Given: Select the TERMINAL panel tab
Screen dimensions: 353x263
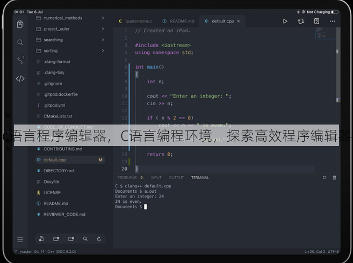Looking at the screenshot, I should click(x=200, y=178).
